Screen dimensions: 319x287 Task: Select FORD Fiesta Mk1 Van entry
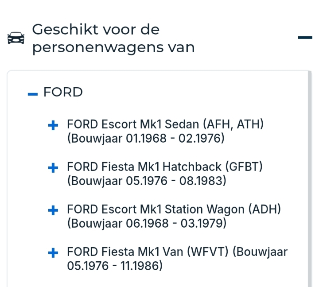coord(148,252)
